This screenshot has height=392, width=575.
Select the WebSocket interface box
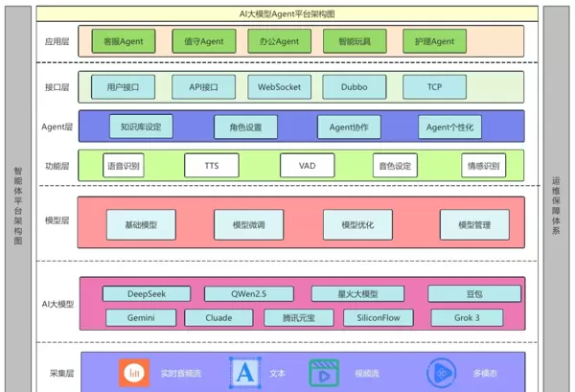click(279, 87)
